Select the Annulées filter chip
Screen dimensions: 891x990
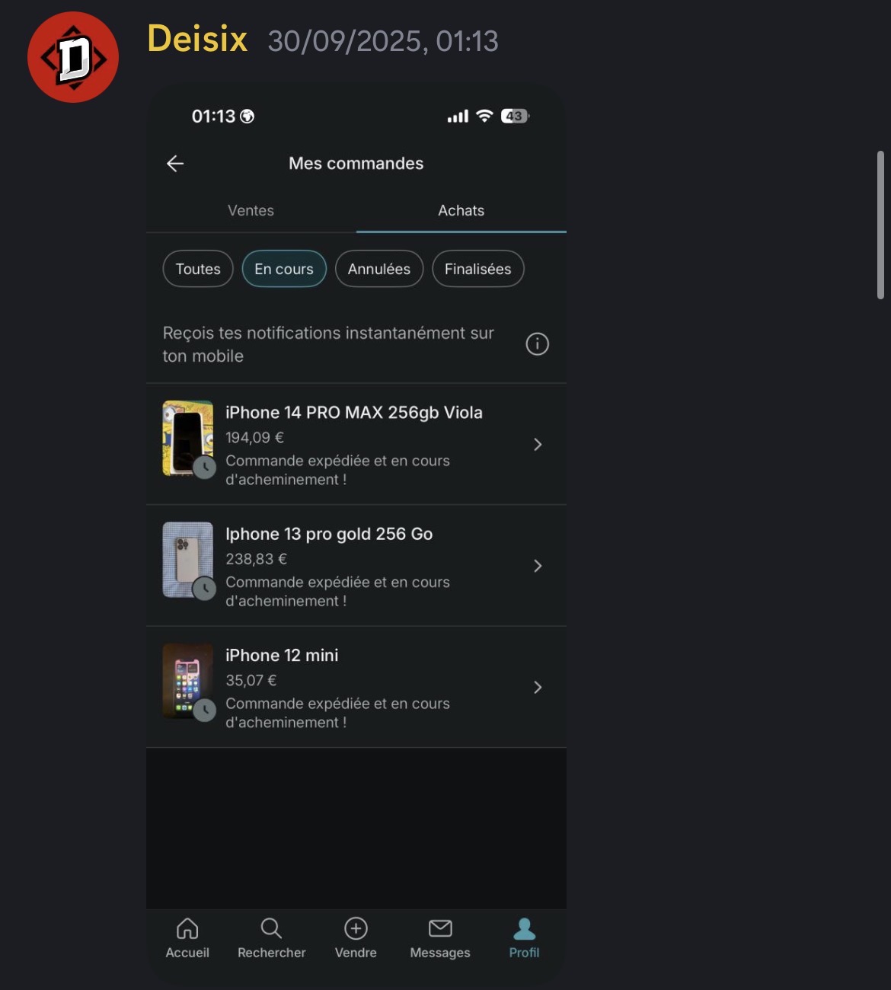(379, 269)
